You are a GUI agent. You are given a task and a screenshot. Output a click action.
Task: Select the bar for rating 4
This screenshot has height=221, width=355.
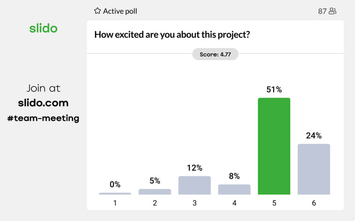point(234,189)
